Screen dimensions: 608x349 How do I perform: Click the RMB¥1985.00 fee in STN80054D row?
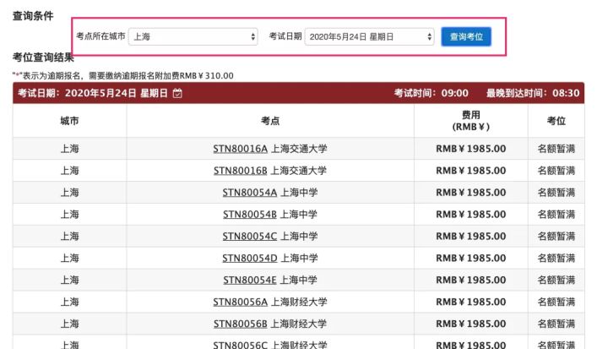click(x=470, y=259)
